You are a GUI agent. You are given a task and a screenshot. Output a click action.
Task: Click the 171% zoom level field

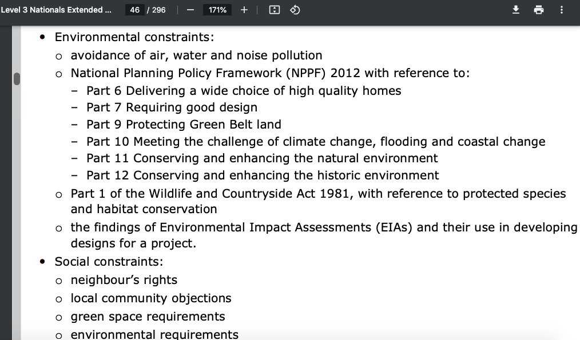[x=217, y=10]
